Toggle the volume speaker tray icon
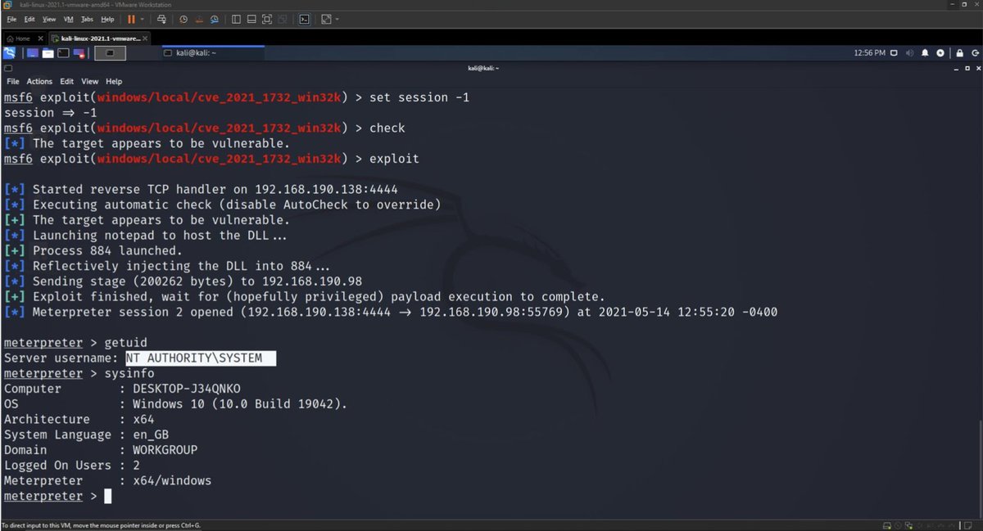Viewport: 983px width, 531px height. [910, 53]
